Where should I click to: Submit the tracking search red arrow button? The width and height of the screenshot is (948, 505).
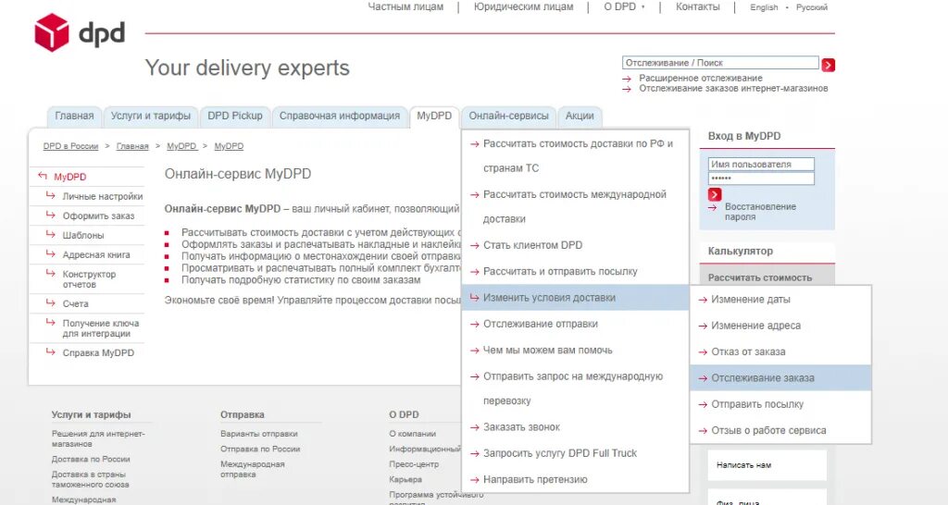click(829, 65)
